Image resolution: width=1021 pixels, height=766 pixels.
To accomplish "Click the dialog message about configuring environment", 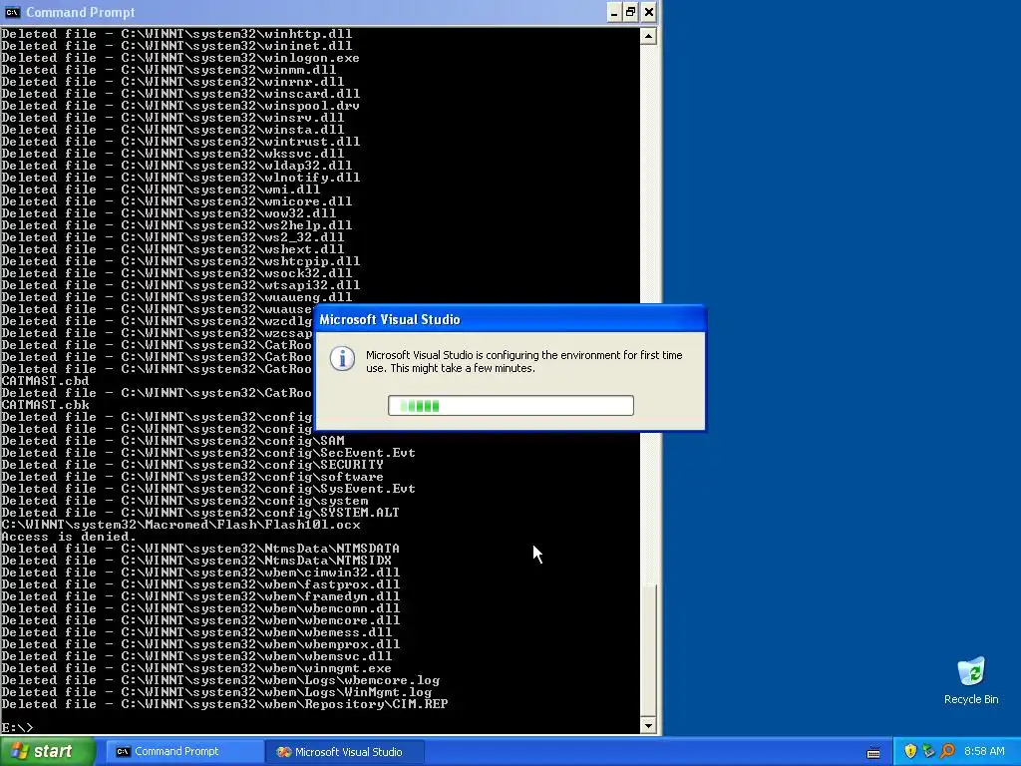I will (524, 361).
